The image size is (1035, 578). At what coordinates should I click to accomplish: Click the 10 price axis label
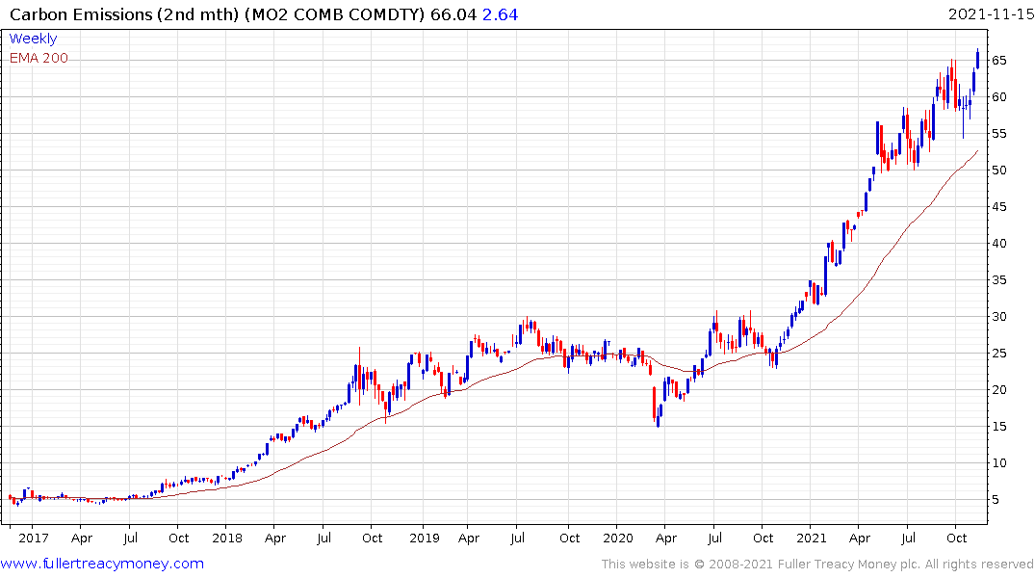[x=998, y=463]
